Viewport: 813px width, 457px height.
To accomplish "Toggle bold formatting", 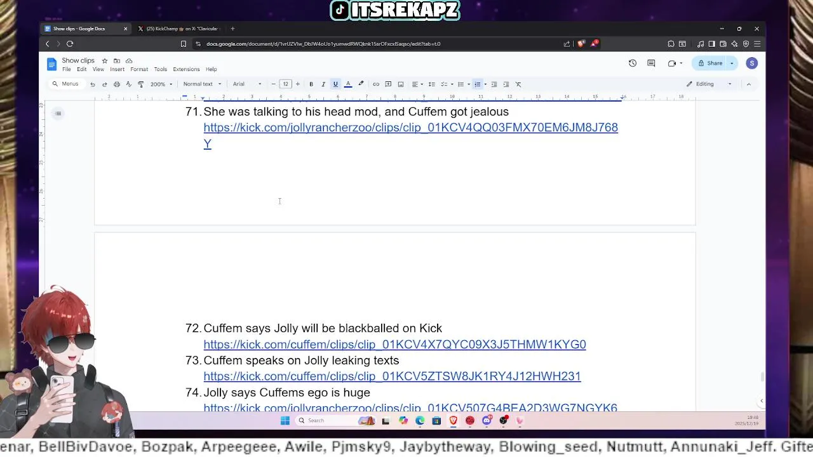I will pos(311,84).
